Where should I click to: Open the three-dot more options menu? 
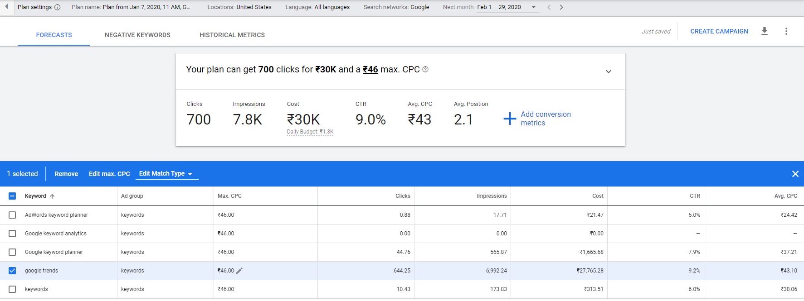[786, 31]
